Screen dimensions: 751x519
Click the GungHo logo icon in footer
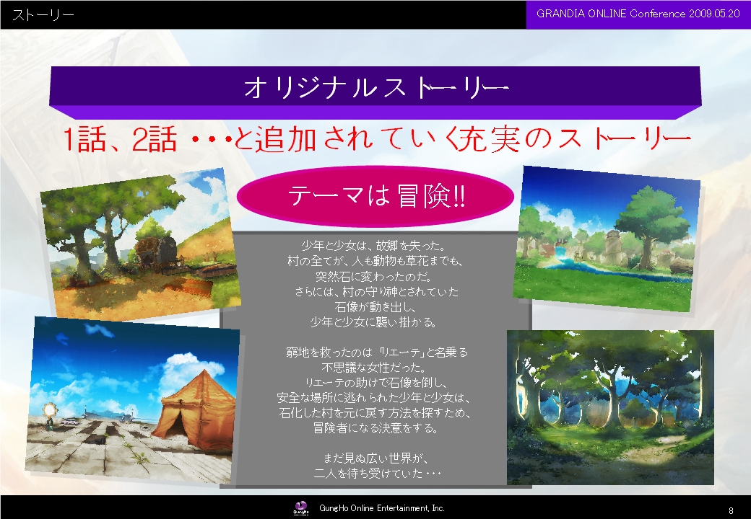[301, 508]
